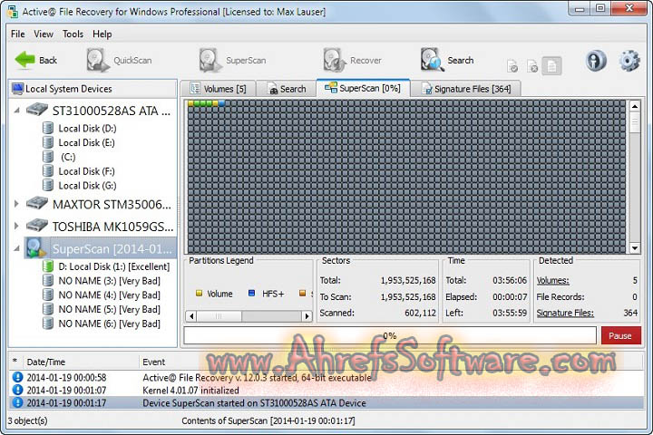Click the file-with-cross toolbar icon
Image resolution: width=653 pixels, height=435 pixels.
[x=532, y=66]
